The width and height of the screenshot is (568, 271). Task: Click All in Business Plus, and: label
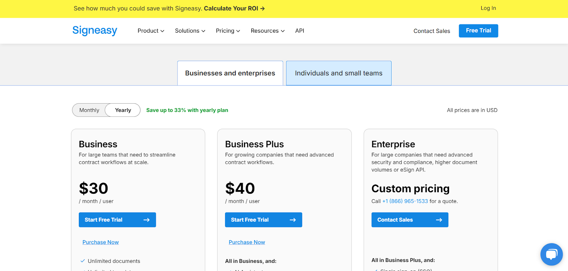403,260
